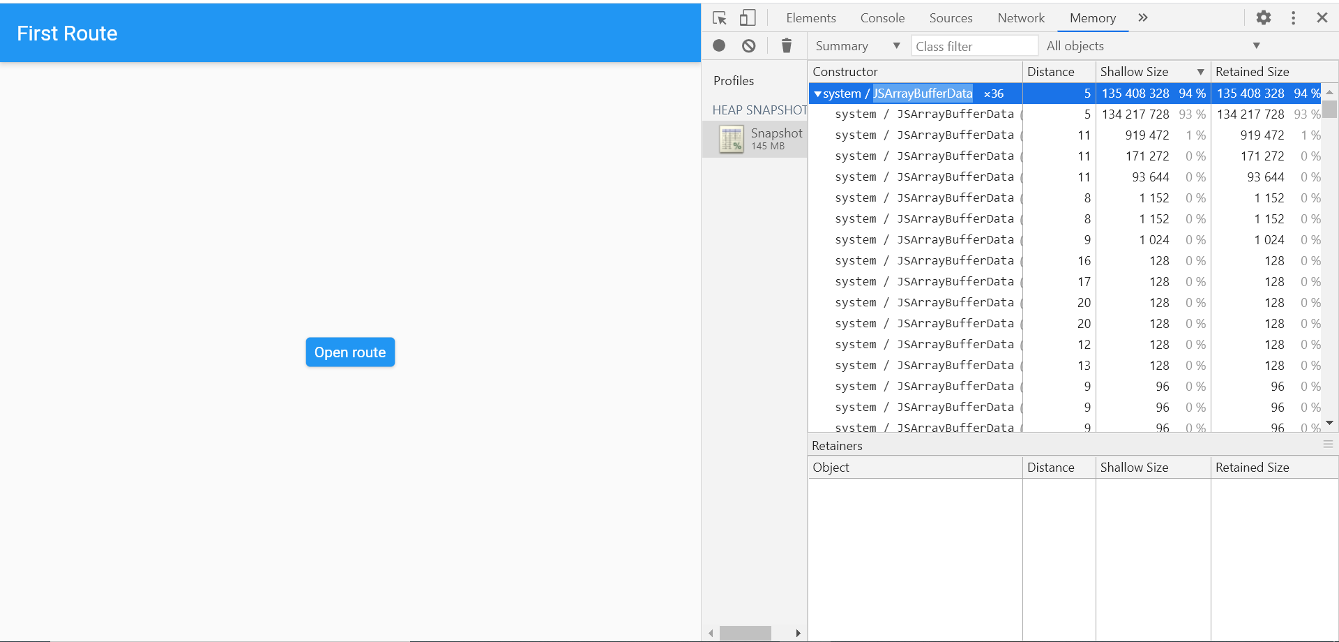1339x642 pixels.
Task: Clear all profiles with the block icon
Action: (x=749, y=45)
